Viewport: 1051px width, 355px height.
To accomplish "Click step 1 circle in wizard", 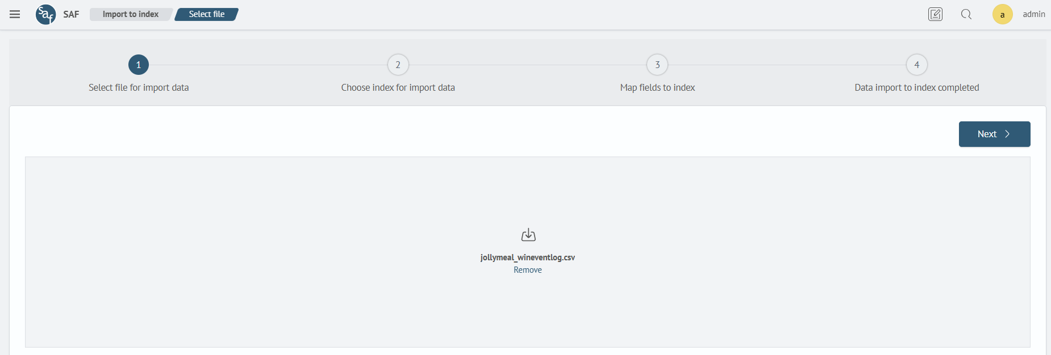I will (139, 65).
